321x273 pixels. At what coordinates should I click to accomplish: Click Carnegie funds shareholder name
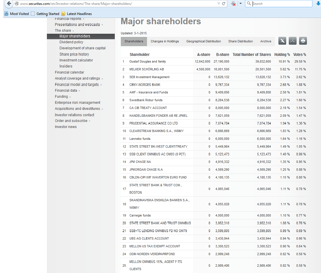pos(140,215)
